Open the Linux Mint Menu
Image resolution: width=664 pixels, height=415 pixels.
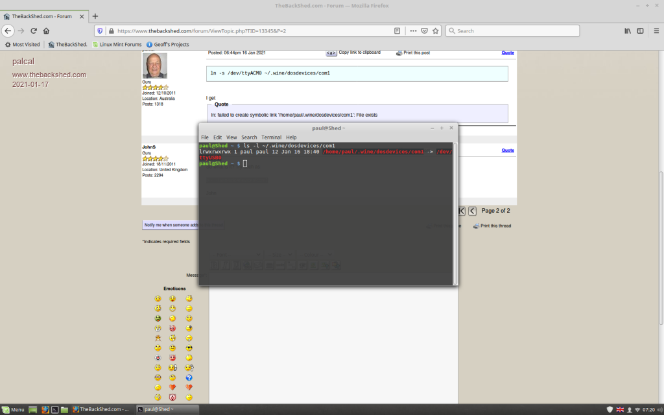pyautogui.click(x=13, y=409)
